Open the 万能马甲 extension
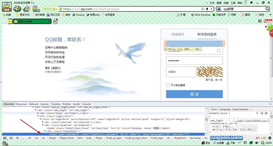 point(219,15)
